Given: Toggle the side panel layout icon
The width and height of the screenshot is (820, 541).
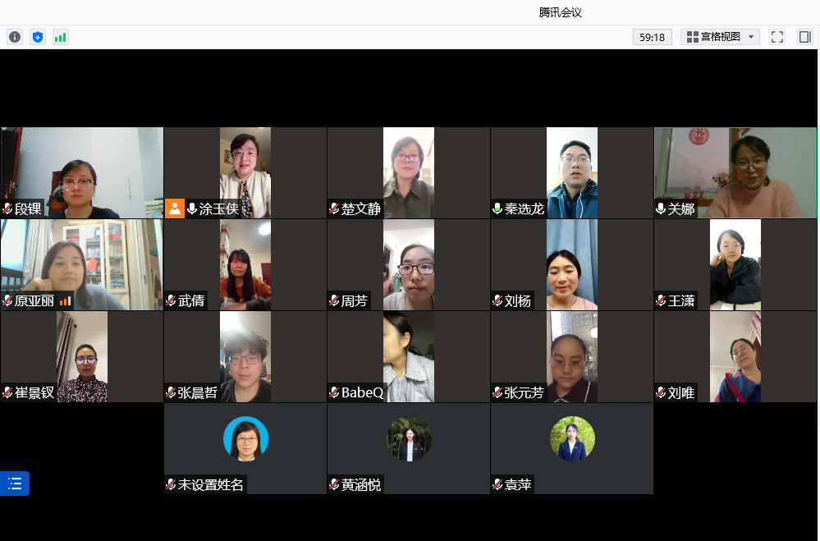Looking at the screenshot, I should [804, 37].
